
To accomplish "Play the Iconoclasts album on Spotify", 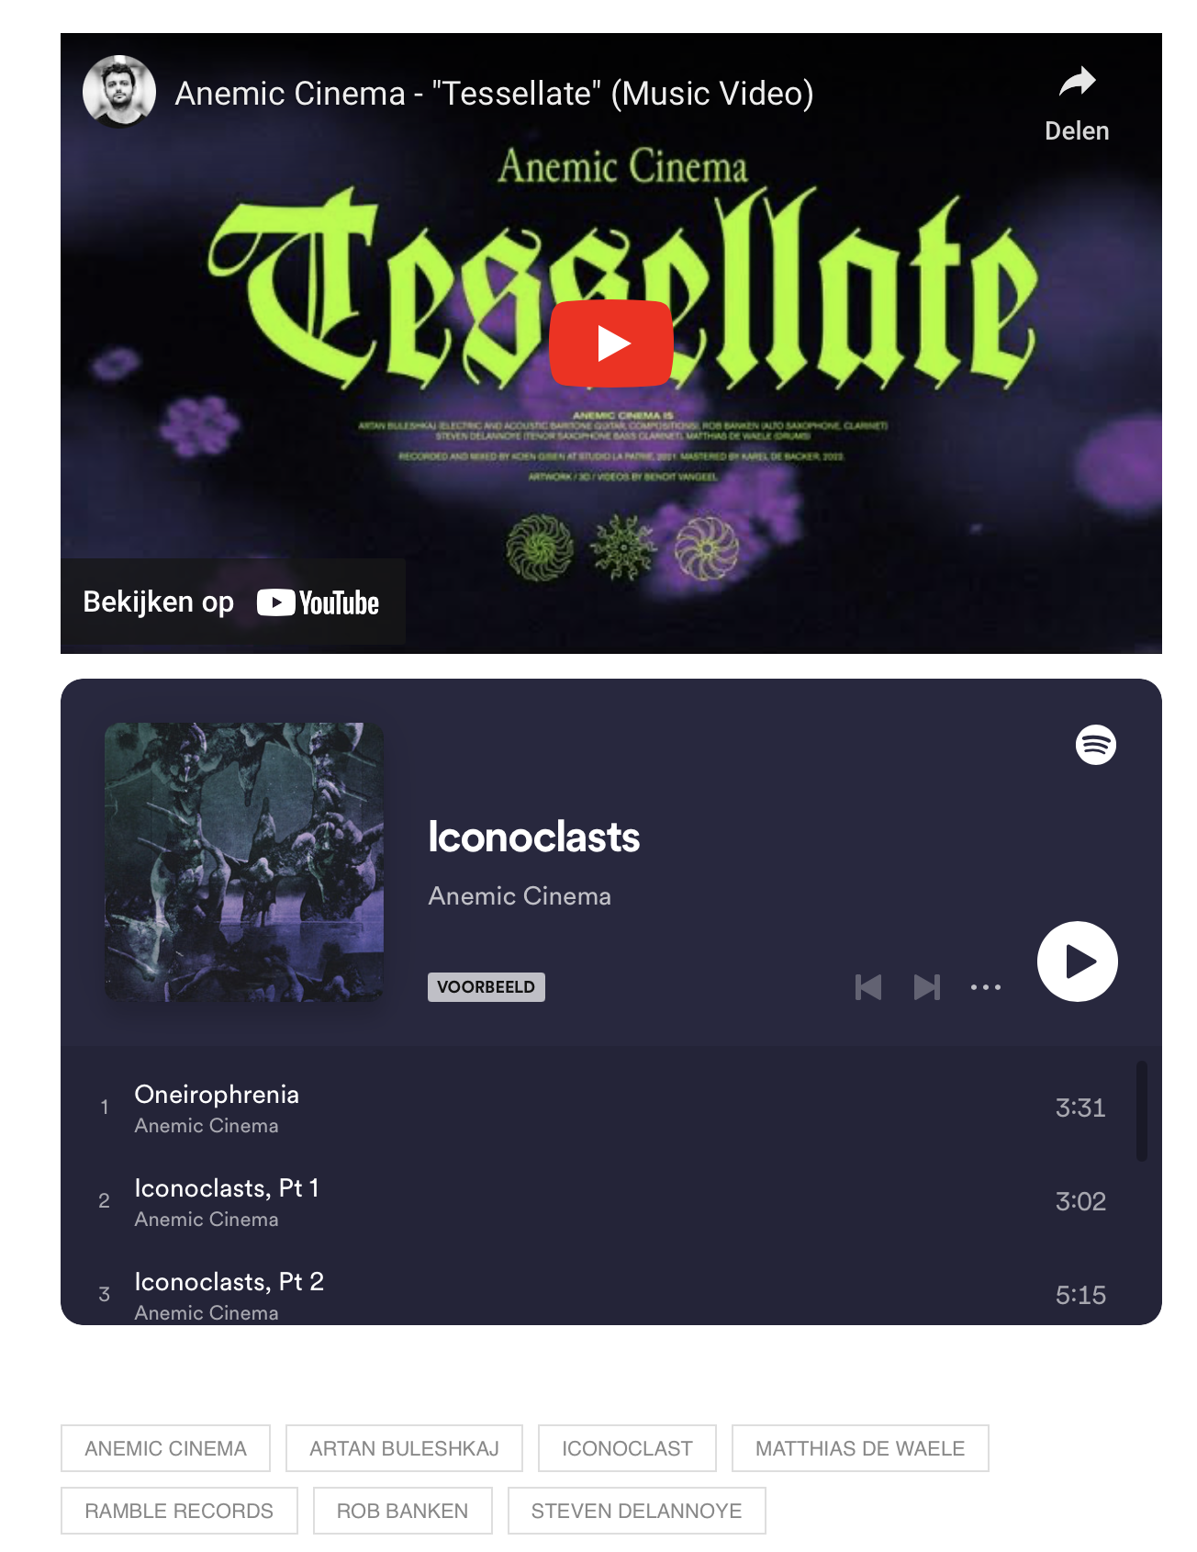I will [x=1078, y=962].
